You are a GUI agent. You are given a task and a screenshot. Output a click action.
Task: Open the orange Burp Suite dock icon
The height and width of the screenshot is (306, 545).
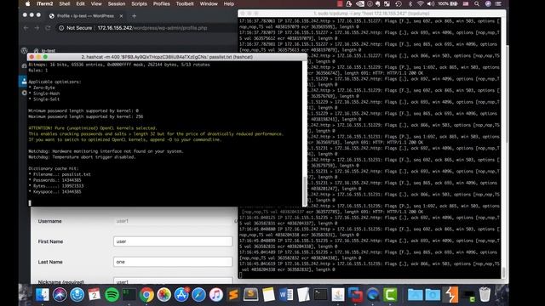click(450, 295)
